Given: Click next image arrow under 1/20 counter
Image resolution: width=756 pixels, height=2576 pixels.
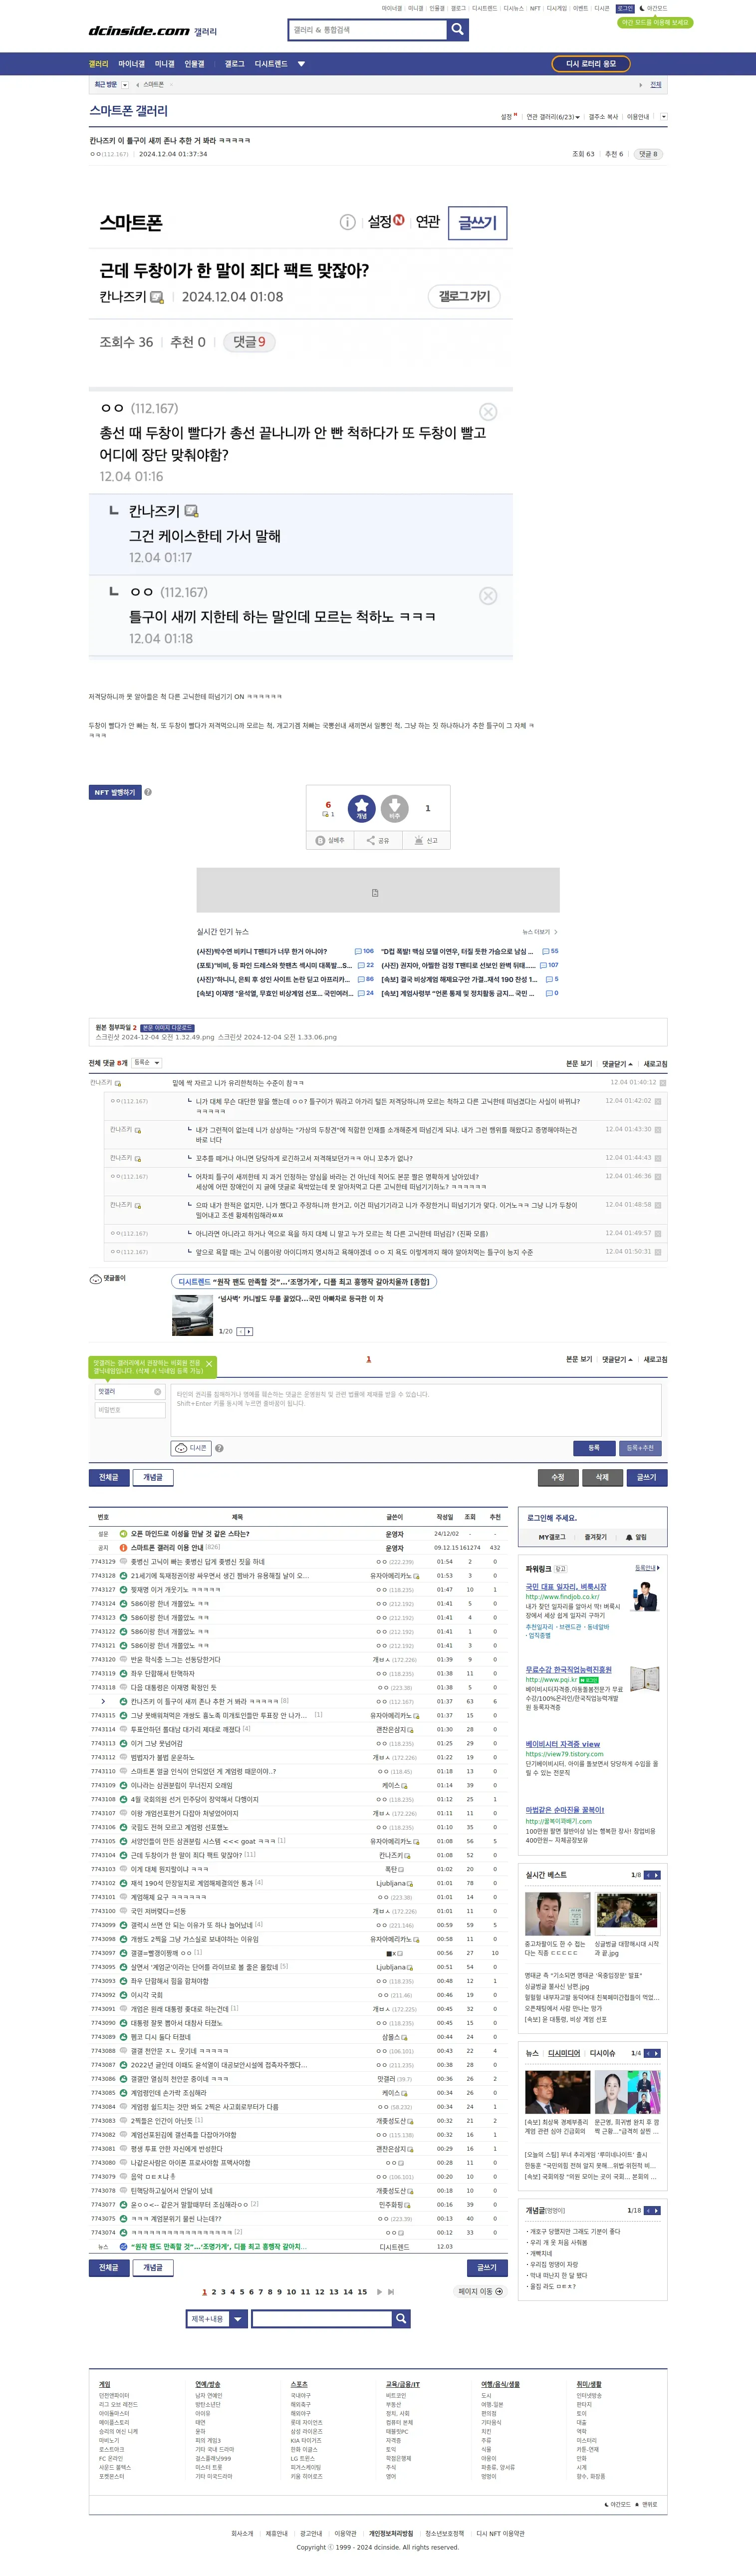Looking at the screenshot, I should click(x=249, y=1331).
